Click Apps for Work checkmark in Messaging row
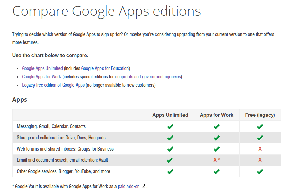The height and width of the screenshot is (194, 286). (x=217, y=126)
